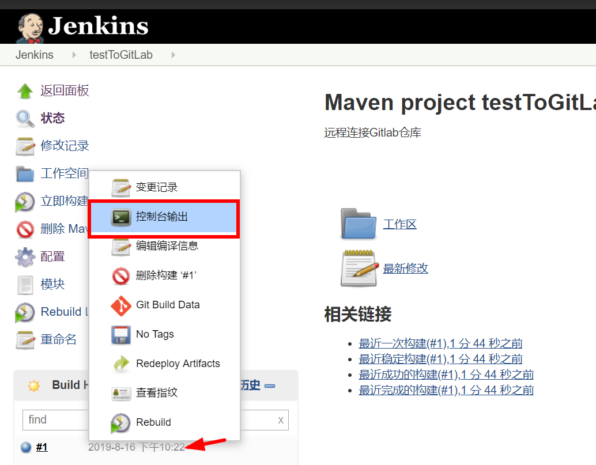Click the large notepad icon beside 最新修改
The height and width of the screenshot is (465, 596).
coord(360,268)
